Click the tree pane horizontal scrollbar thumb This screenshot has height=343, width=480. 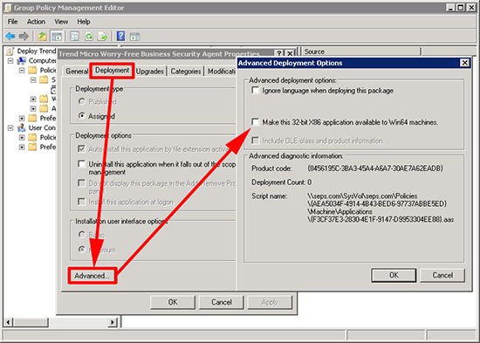tap(31, 322)
